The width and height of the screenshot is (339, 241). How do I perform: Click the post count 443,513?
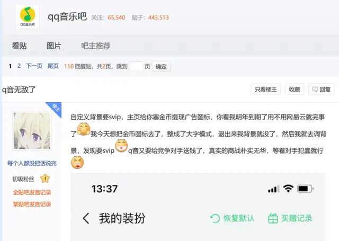point(158,17)
